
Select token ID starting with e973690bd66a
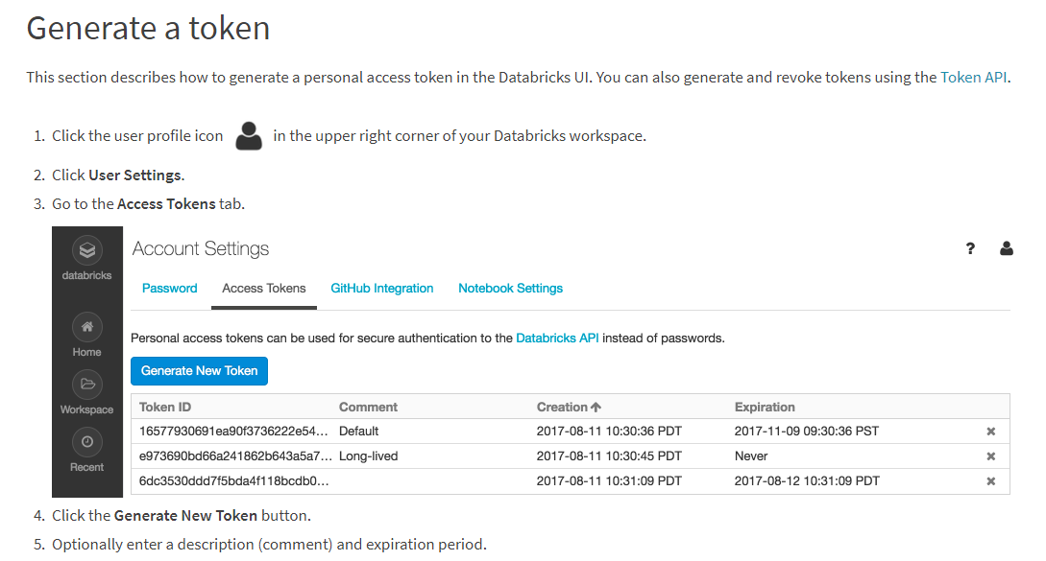(x=235, y=456)
